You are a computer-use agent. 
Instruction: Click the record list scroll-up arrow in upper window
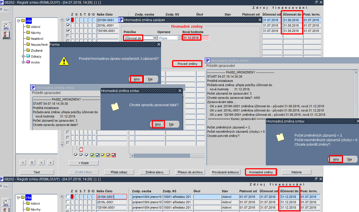click(62, 20)
